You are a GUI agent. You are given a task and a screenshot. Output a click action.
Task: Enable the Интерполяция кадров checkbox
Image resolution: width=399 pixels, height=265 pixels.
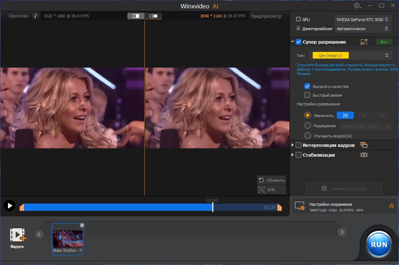[299, 145]
